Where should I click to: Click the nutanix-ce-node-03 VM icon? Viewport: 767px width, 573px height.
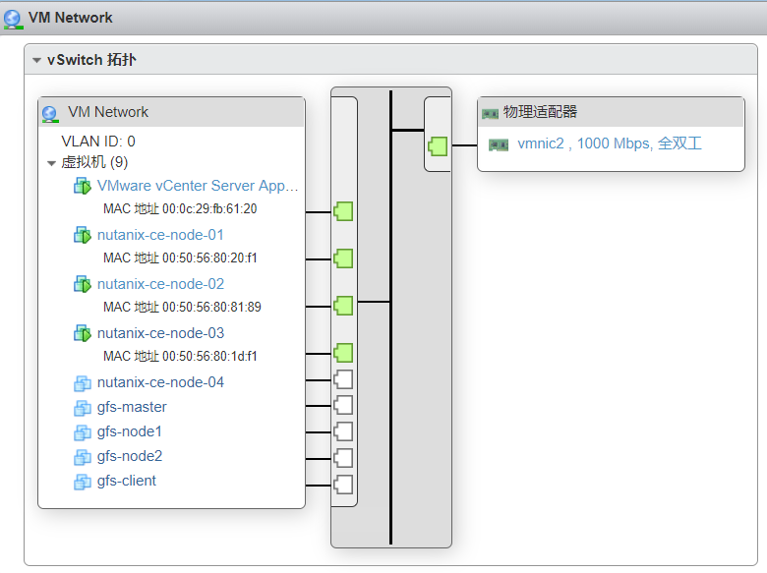pos(83,333)
